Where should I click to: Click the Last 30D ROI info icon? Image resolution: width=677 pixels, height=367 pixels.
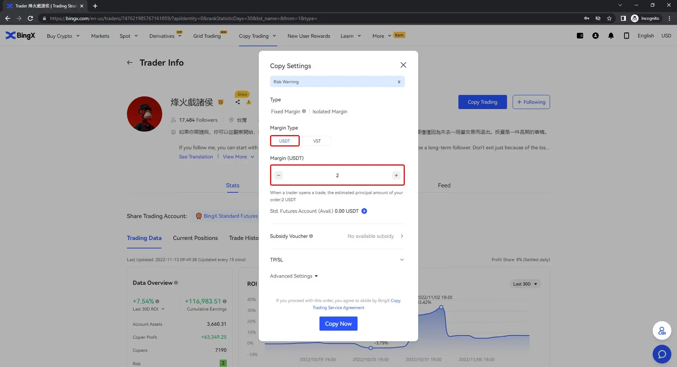[157, 301]
